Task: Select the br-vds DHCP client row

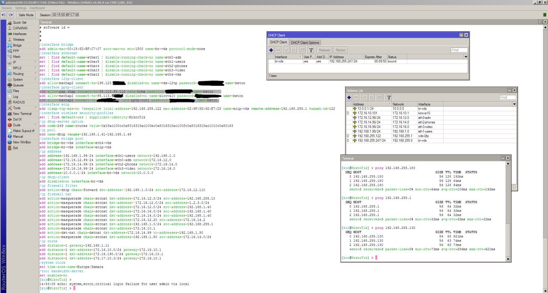Action: click(368, 61)
